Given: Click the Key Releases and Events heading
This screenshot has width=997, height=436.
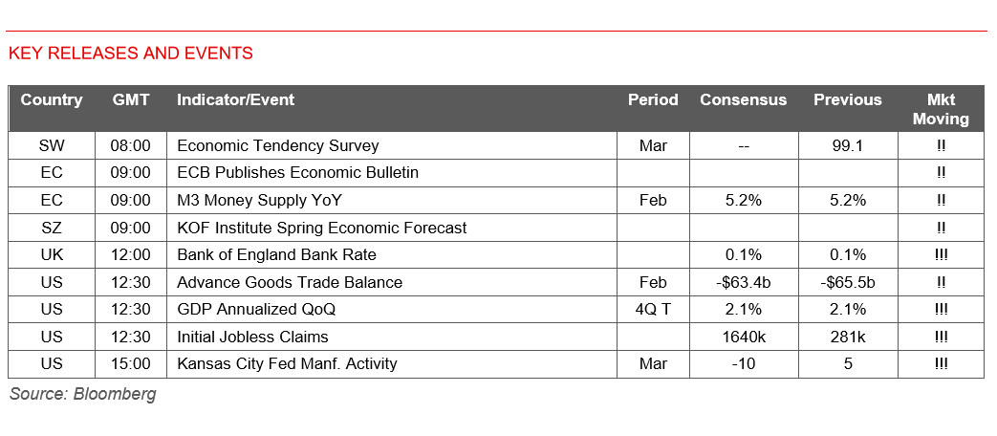Looking at the screenshot, I should pyautogui.click(x=131, y=54).
